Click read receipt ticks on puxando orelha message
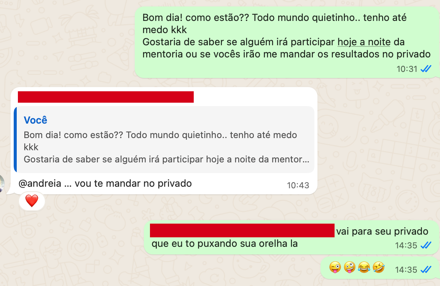The image size is (440, 286). (426, 245)
